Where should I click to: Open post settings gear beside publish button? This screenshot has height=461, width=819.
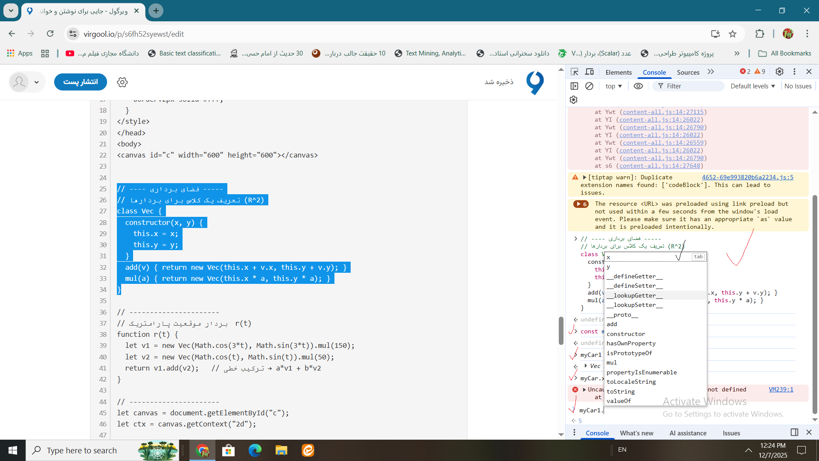tap(122, 82)
